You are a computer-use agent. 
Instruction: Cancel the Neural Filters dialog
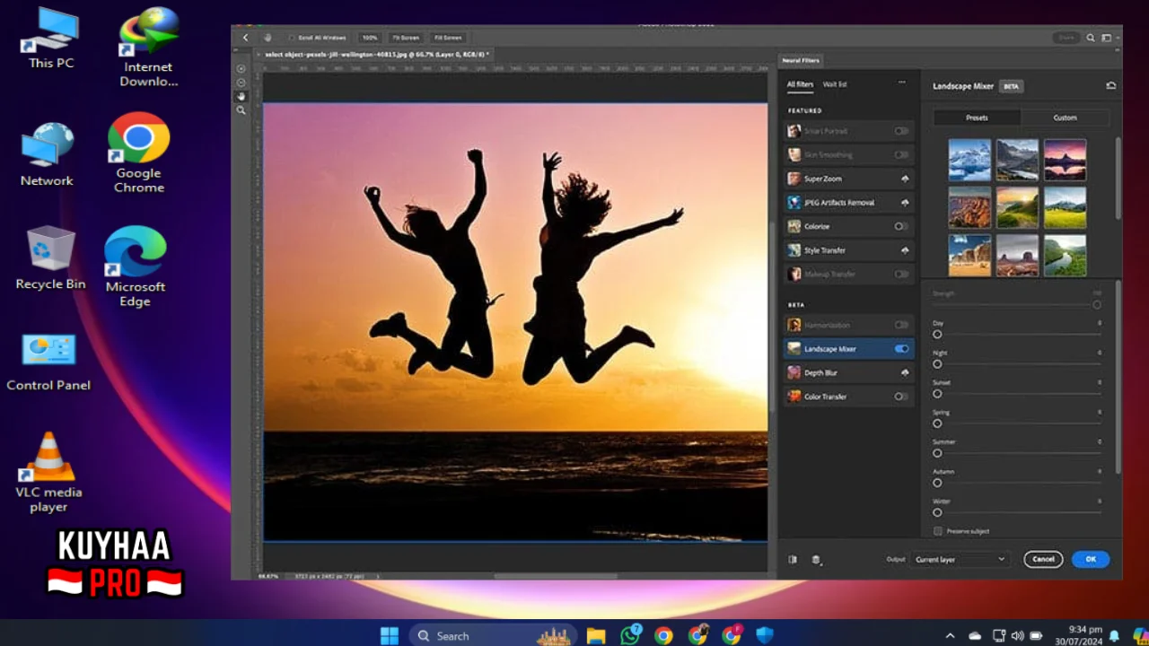point(1043,559)
